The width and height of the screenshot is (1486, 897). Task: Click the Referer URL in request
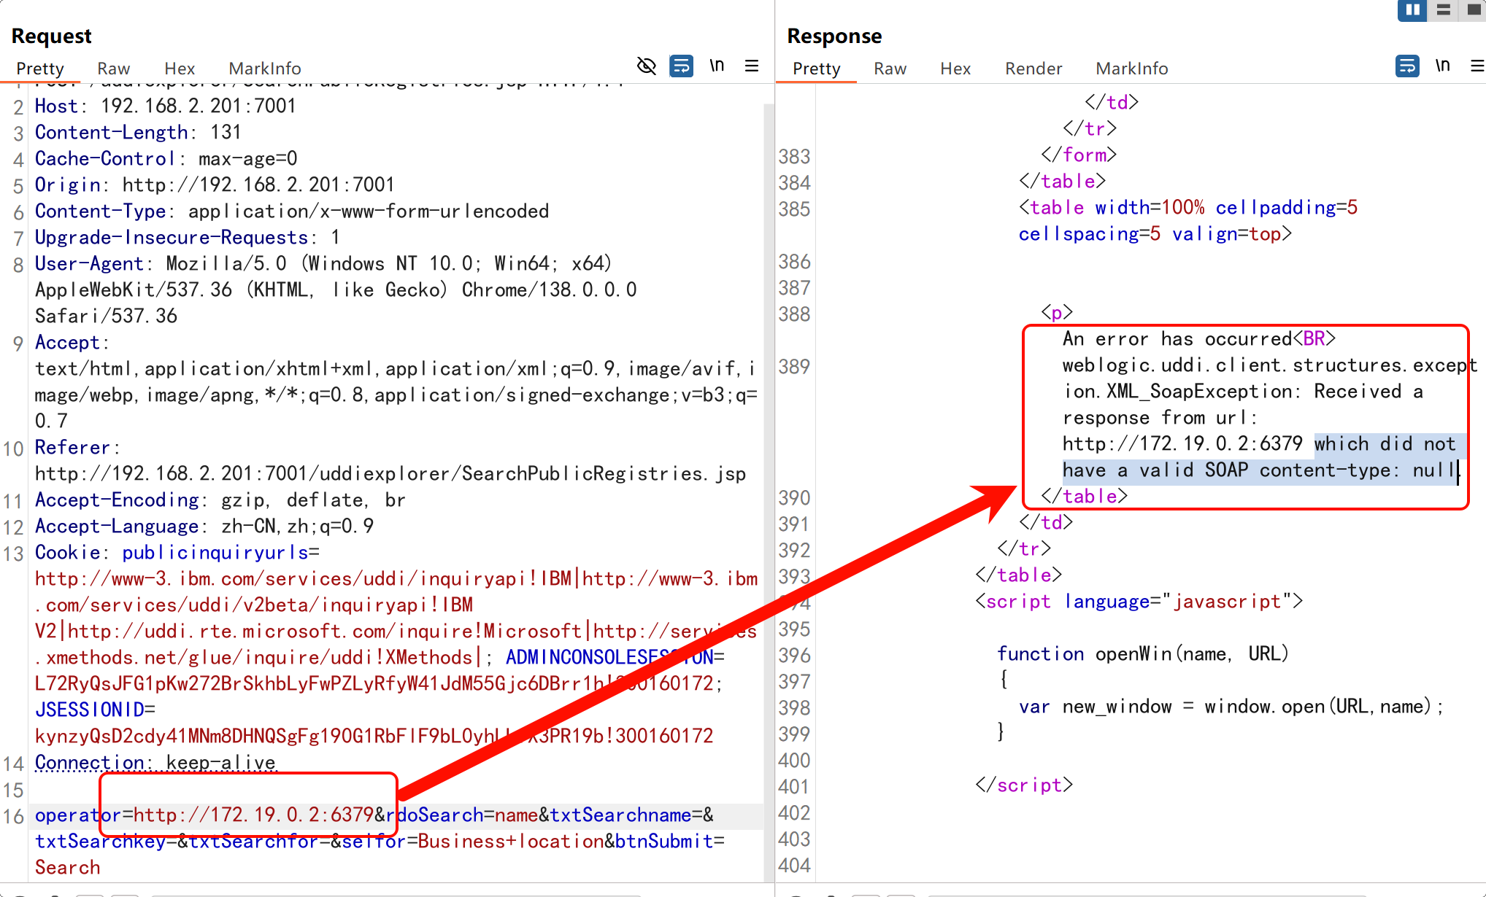click(x=390, y=474)
